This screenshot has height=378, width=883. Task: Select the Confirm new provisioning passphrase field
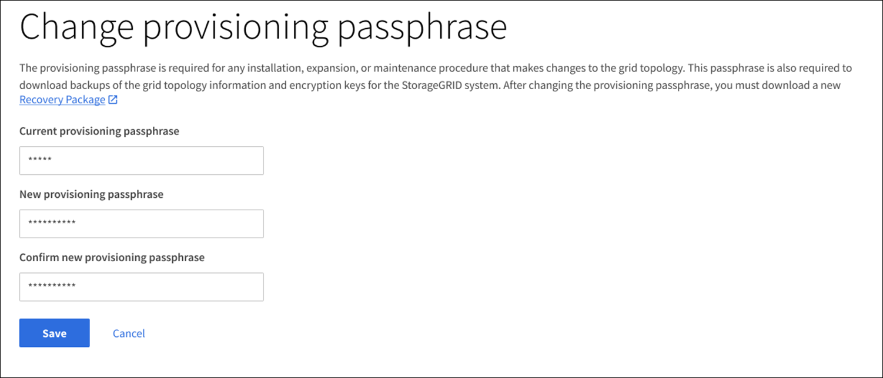141,287
